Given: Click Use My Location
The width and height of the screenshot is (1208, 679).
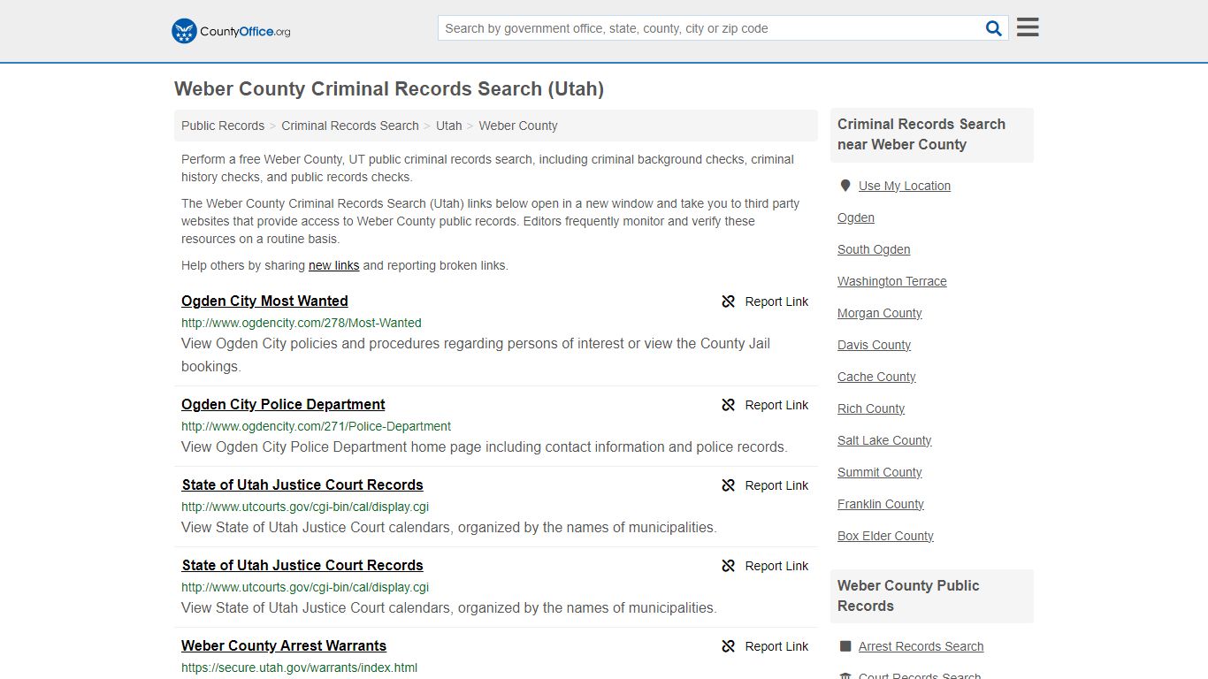Looking at the screenshot, I should pos(905,186).
